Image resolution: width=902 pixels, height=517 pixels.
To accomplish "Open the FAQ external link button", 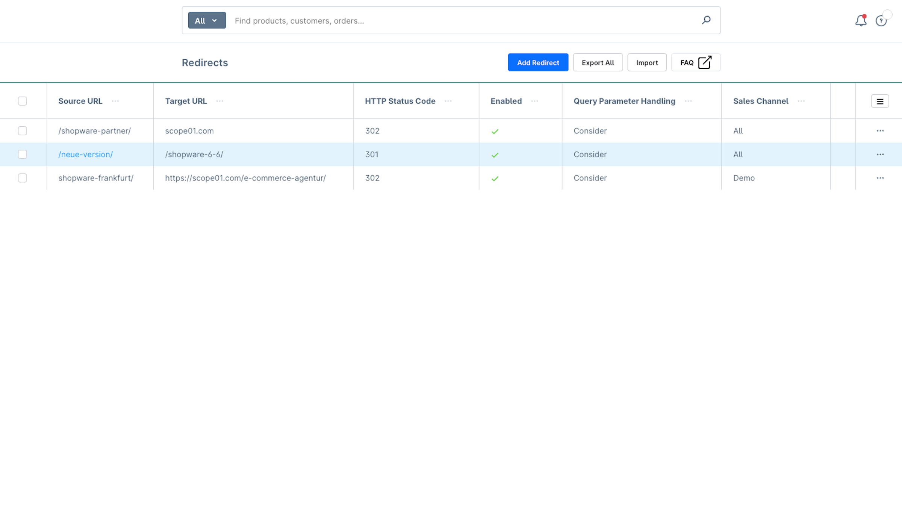I will [x=696, y=62].
